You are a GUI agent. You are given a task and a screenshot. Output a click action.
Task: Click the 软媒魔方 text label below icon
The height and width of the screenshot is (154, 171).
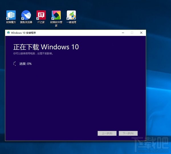tap(11, 22)
